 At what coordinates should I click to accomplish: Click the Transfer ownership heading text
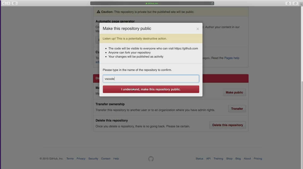[110, 104]
